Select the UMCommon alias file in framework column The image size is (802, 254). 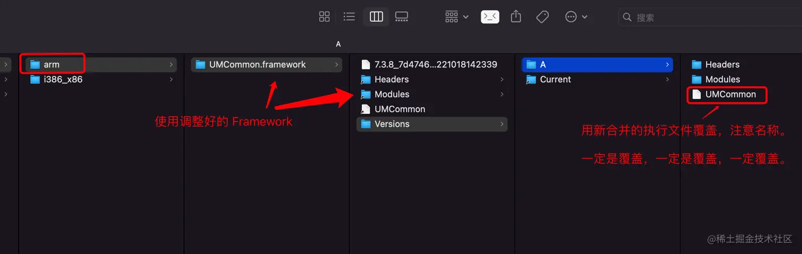432,109
